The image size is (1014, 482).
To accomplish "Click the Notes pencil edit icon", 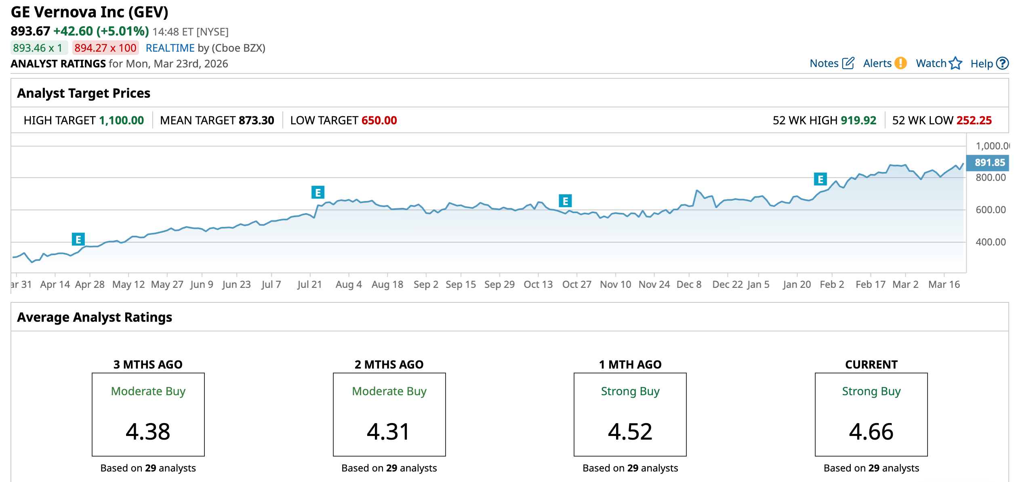I will 848,63.
